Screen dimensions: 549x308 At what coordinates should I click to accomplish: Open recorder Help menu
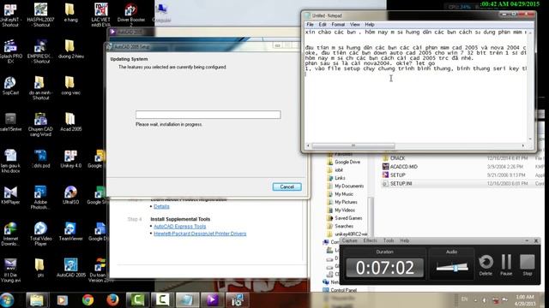coord(404,240)
